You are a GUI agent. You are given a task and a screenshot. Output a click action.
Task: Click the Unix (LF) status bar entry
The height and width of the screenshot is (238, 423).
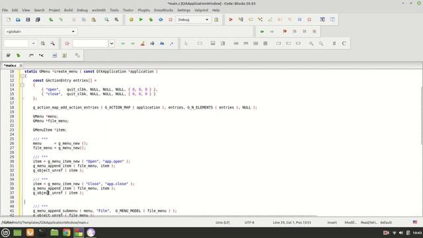(x=223, y=223)
